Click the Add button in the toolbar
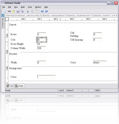The height and width of the screenshot is (124, 119). pos(9,11)
